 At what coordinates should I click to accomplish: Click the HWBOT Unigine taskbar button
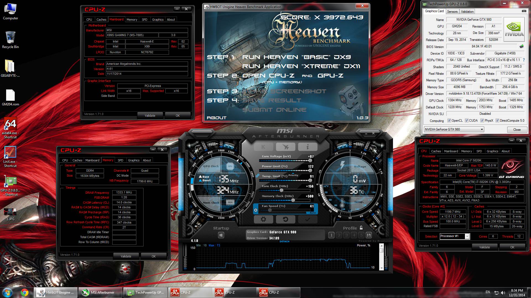[x=55, y=292]
